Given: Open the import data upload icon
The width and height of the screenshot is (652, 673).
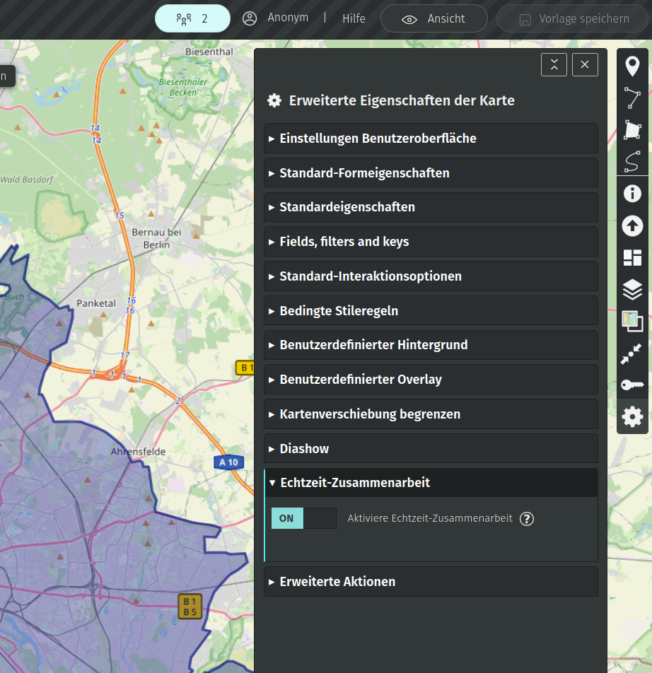Looking at the screenshot, I should click(x=632, y=226).
